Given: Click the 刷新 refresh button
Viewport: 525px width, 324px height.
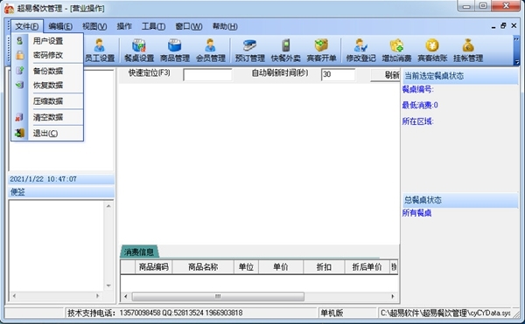Looking at the screenshot, I should point(385,75).
